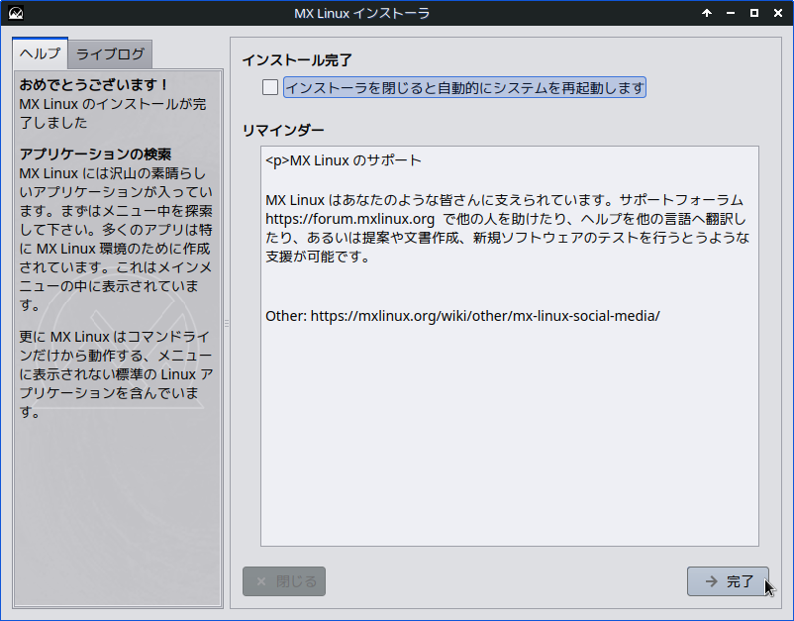The image size is (794, 621).
Task: Click the <p>MX Linux のサポート line
Action: click(x=344, y=160)
